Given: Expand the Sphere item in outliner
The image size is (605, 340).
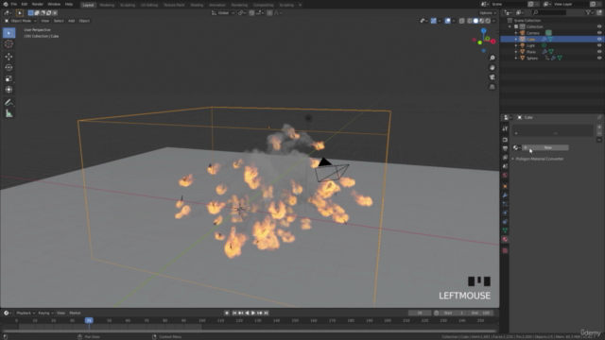Looking at the screenshot, I should point(516,58).
